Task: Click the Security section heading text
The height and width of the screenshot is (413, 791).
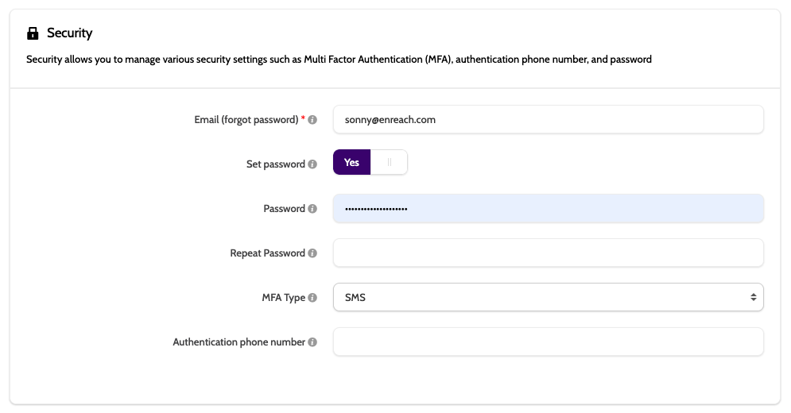Action: tap(70, 33)
